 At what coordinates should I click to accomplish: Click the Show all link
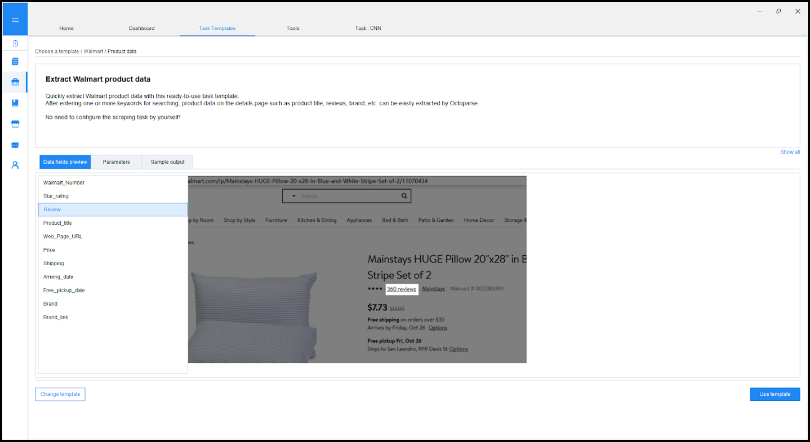tap(790, 152)
